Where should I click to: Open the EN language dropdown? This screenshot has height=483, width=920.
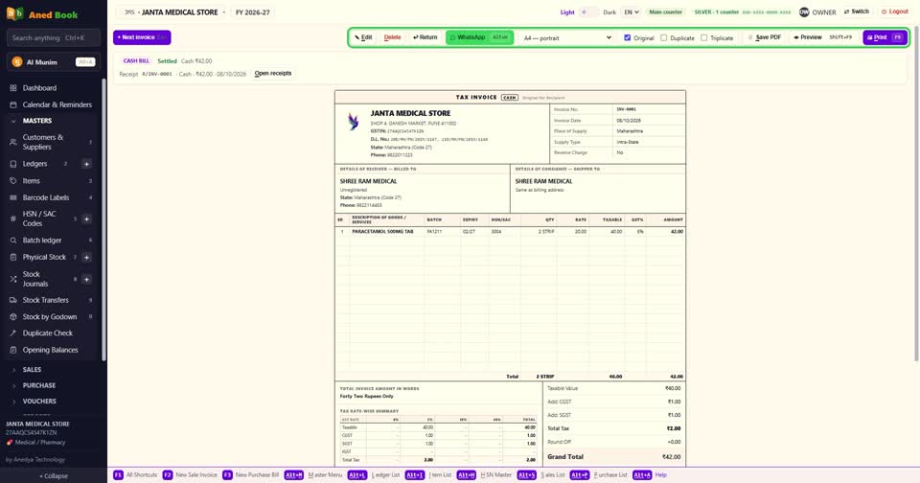(631, 11)
